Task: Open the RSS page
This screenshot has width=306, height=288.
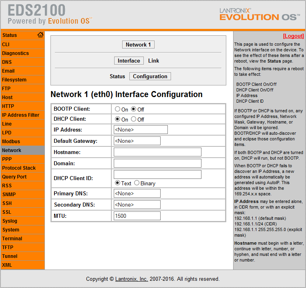Action: [23, 186]
